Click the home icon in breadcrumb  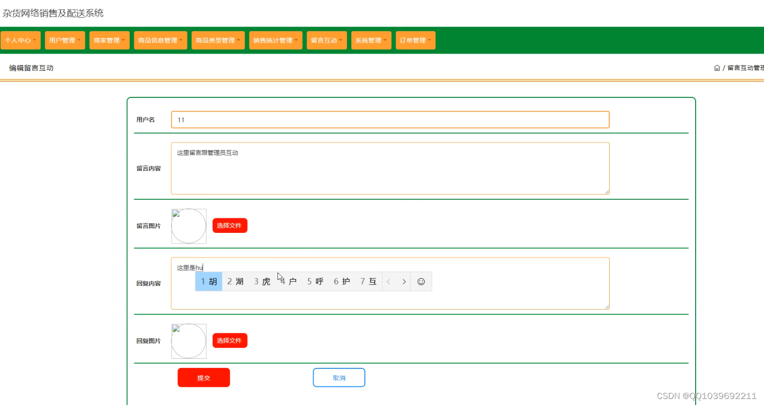click(x=717, y=68)
